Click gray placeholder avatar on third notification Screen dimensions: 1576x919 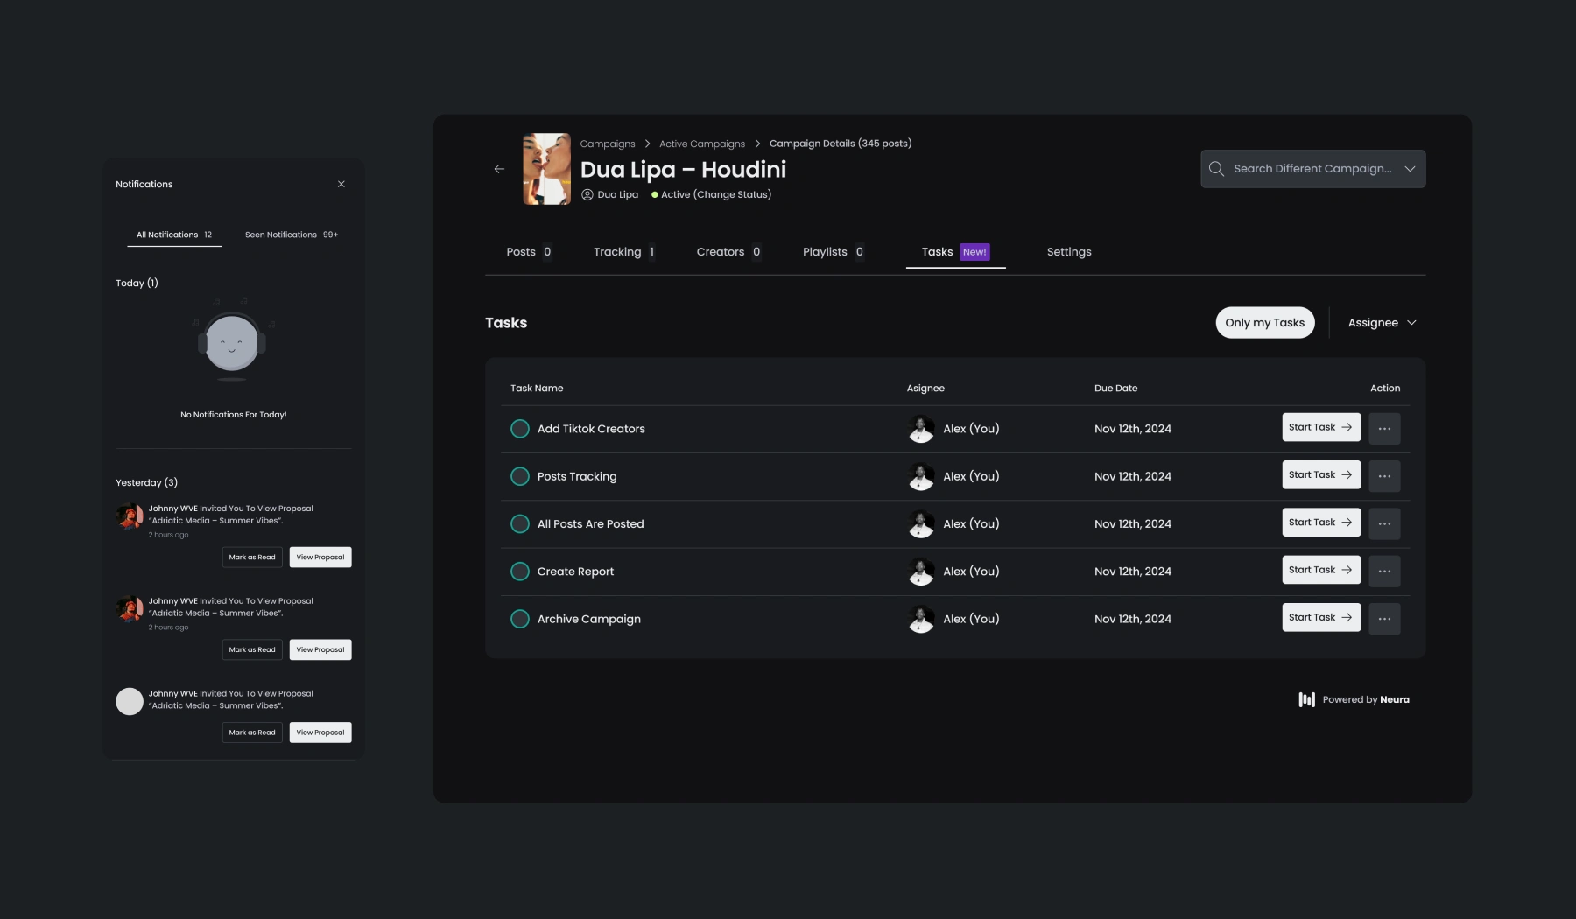[x=130, y=701]
